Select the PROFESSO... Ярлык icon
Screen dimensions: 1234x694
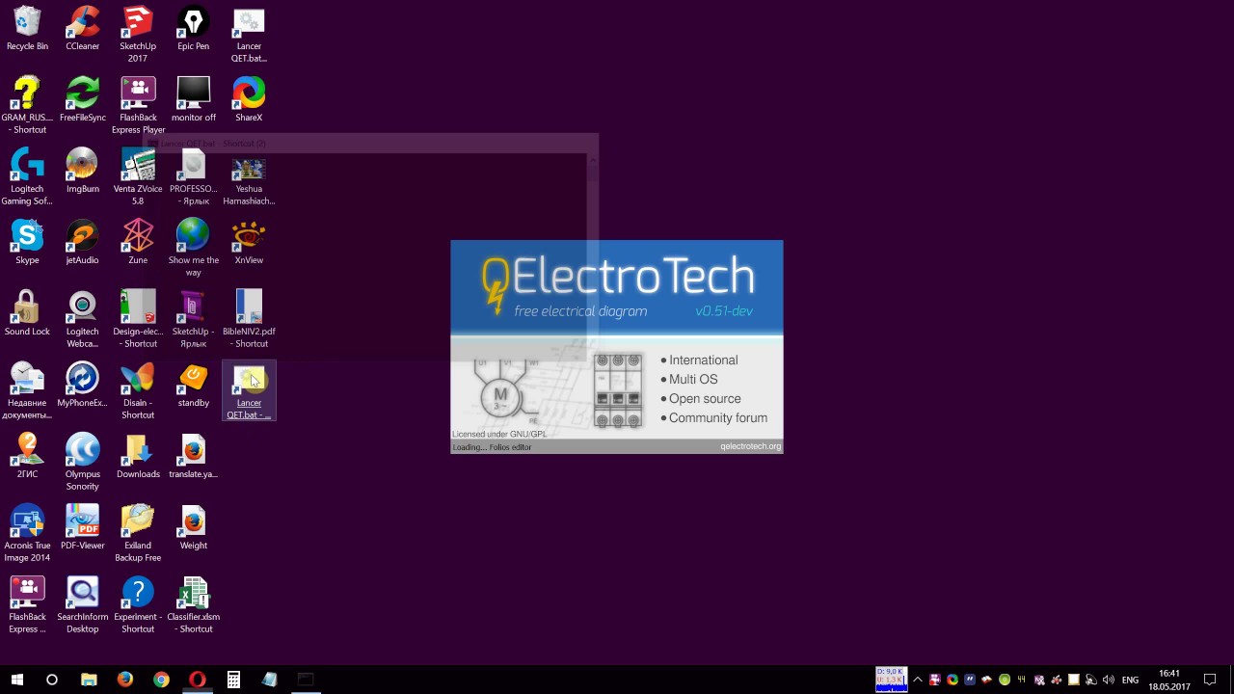click(193, 176)
